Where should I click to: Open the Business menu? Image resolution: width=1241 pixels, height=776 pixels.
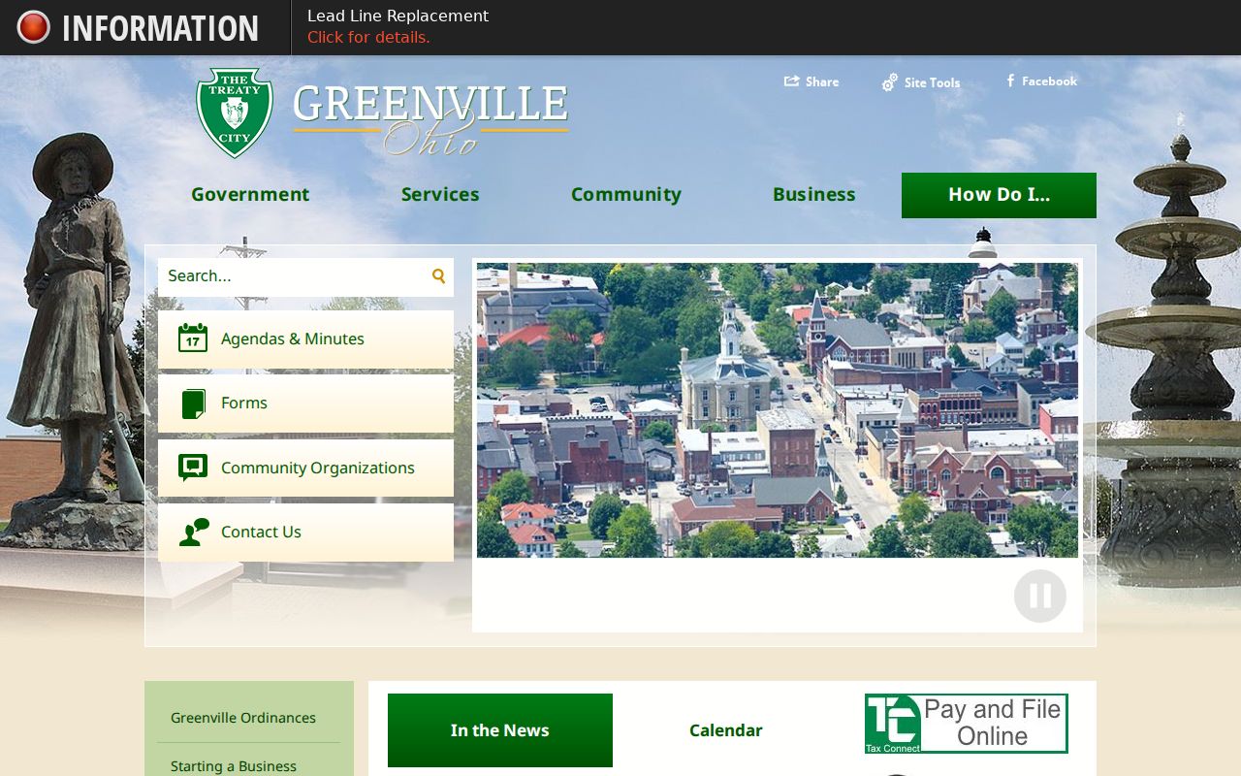[814, 194]
